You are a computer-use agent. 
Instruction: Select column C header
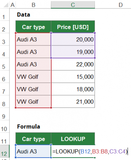73,5
